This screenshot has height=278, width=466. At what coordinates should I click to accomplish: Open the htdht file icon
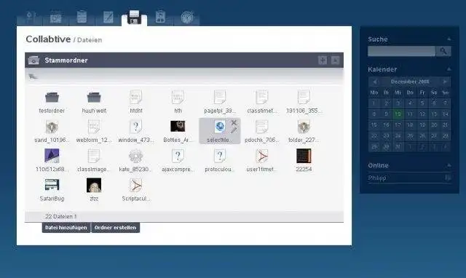coord(136,97)
